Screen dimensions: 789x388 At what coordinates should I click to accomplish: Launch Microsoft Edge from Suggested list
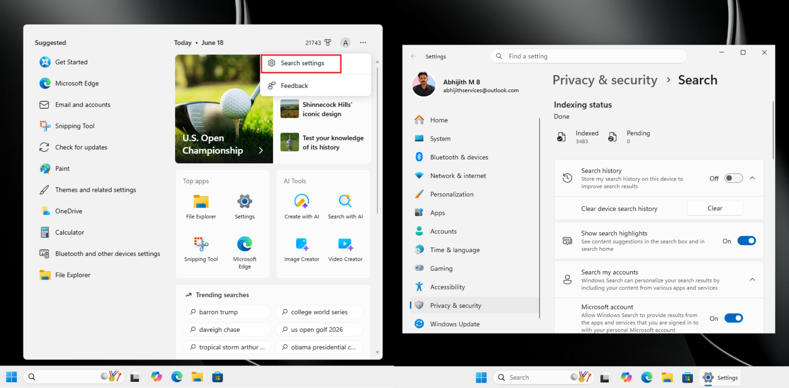pyautogui.click(x=69, y=83)
